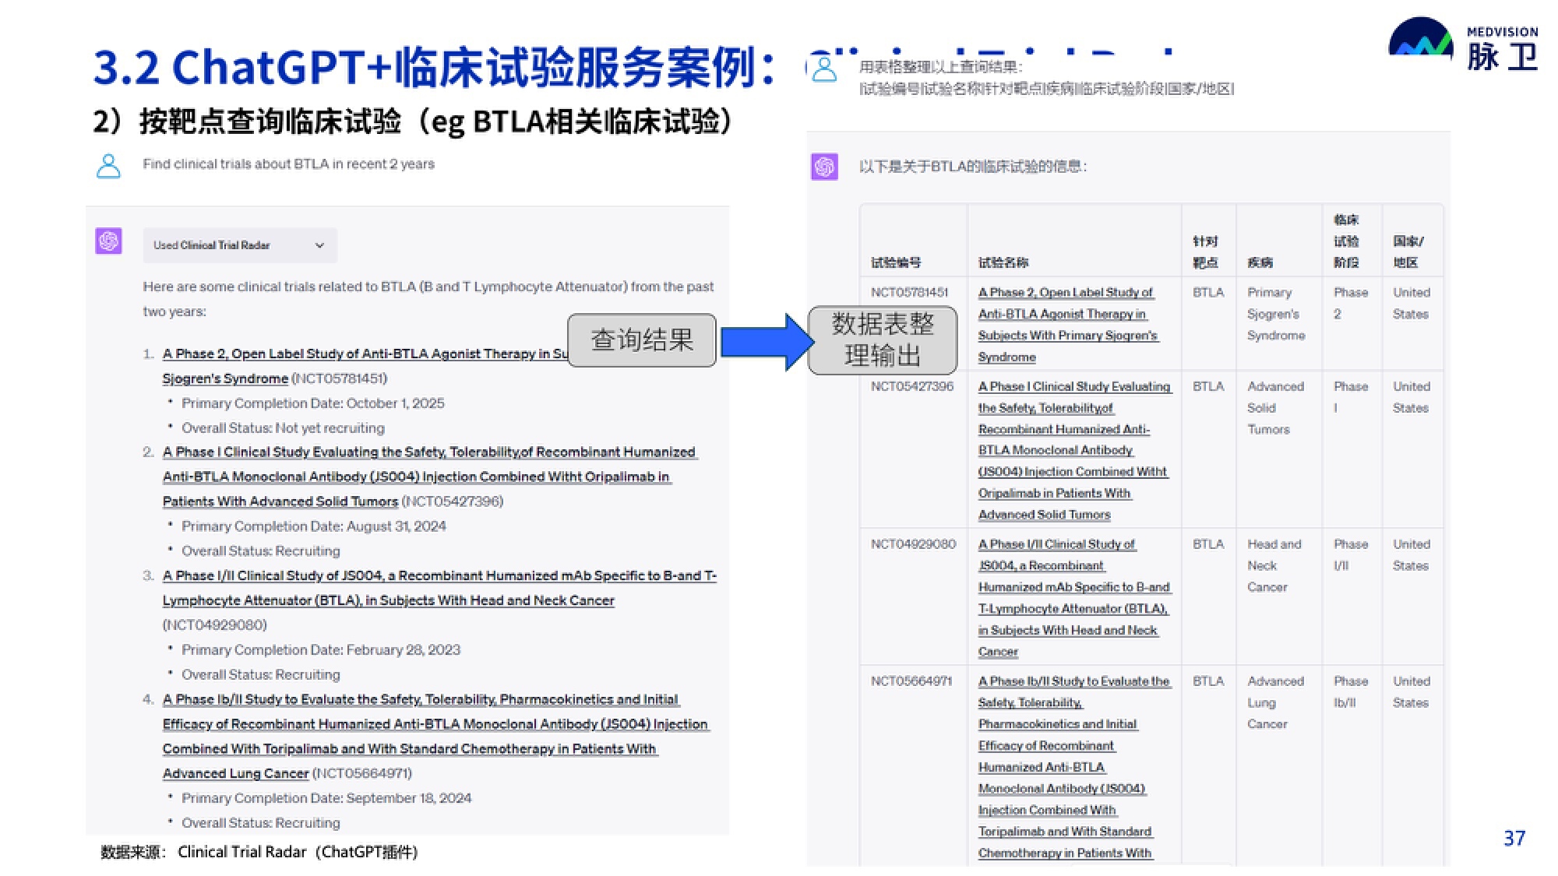Click the page number 37

1514,839
